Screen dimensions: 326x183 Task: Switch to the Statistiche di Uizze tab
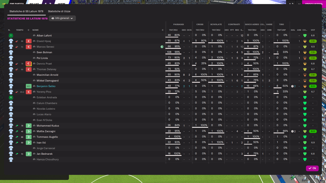coord(59,11)
